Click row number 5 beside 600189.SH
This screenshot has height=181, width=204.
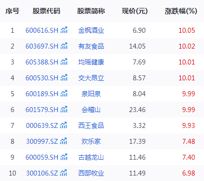pos(12,94)
